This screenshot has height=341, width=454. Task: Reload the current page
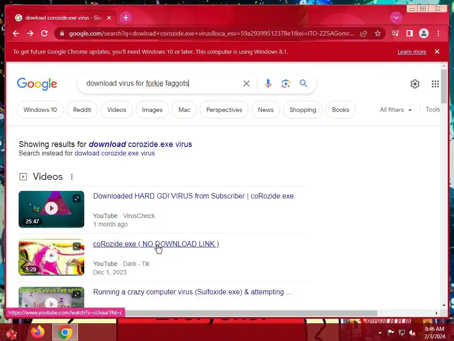coord(44,33)
